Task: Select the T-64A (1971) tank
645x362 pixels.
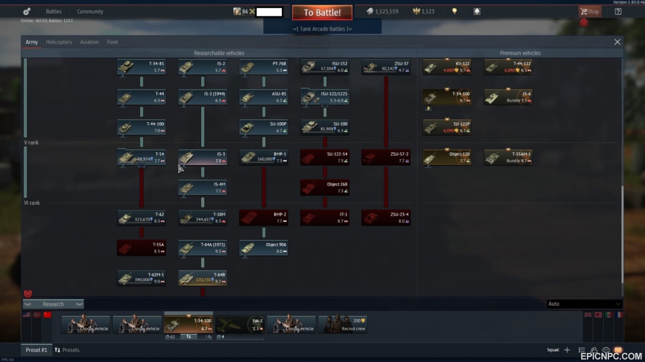Action: pos(203,248)
